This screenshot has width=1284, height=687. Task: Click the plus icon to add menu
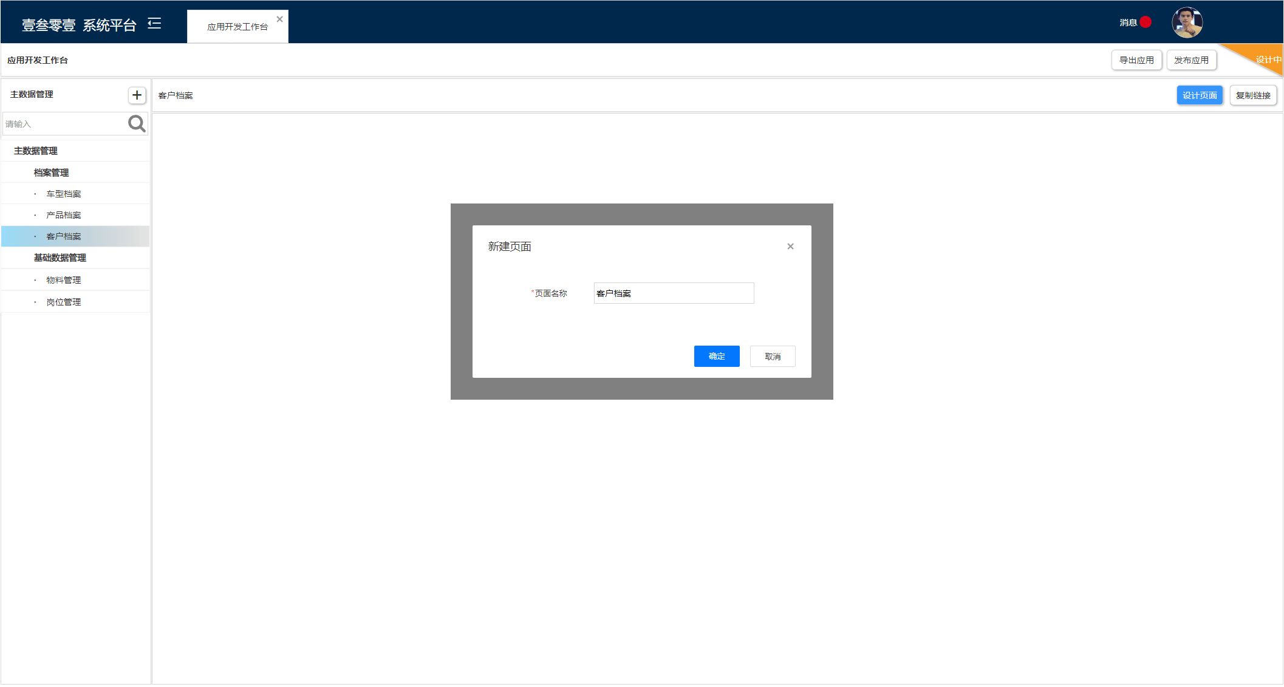137,95
